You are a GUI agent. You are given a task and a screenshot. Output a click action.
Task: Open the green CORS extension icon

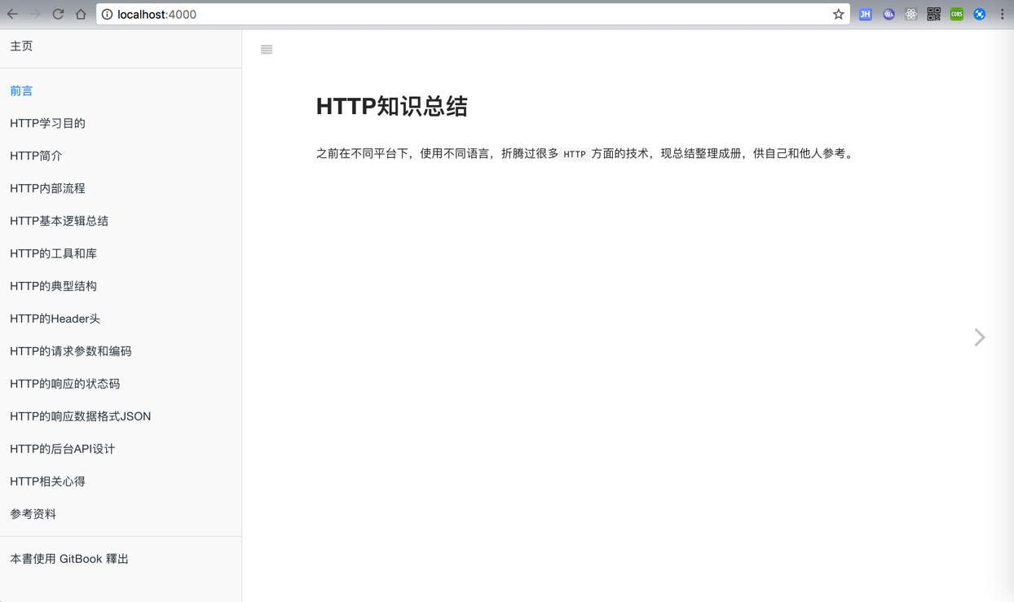coord(957,14)
